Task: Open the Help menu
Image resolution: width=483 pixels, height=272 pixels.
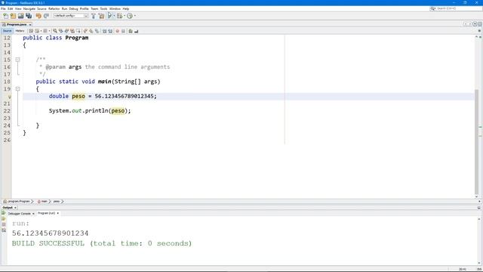Action: 126,8
